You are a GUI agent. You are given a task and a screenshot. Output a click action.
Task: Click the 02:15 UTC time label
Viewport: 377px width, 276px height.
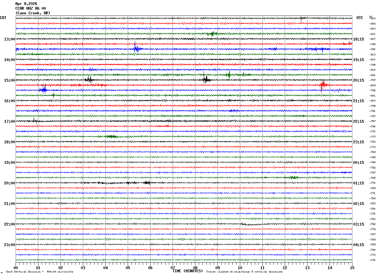point(359,204)
